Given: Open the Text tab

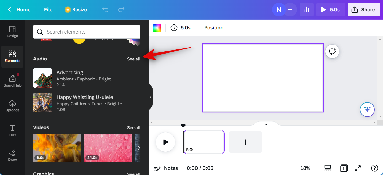Looking at the screenshot, I should 12,131.
